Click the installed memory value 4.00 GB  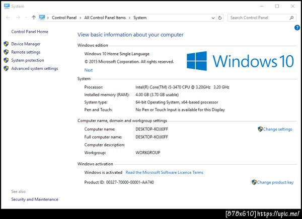coord(157,94)
